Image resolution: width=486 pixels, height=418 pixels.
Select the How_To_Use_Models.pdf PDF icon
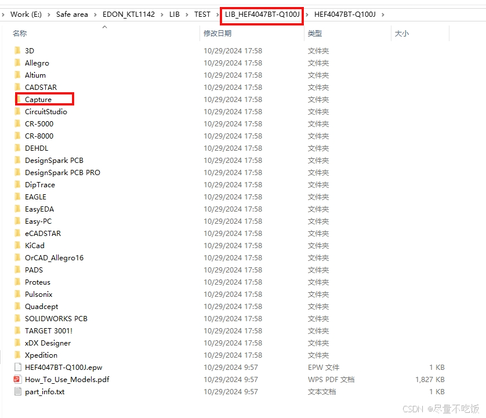point(17,379)
